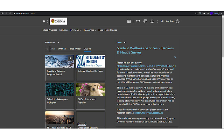Open the JC user profile avatar
224x140 pixels.
tap(162, 21)
